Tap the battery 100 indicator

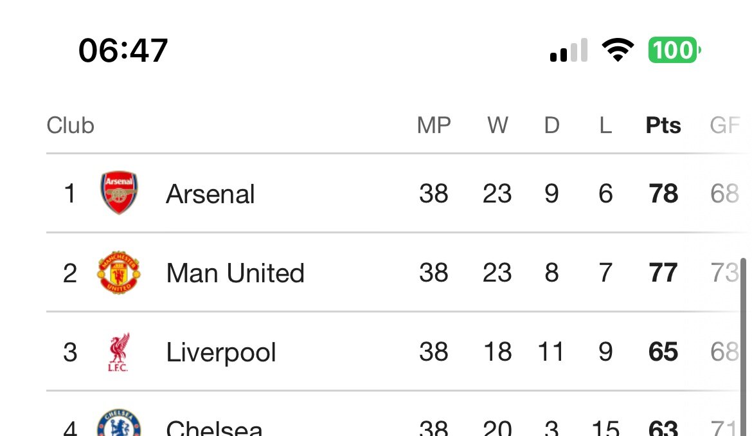click(674, 50)
